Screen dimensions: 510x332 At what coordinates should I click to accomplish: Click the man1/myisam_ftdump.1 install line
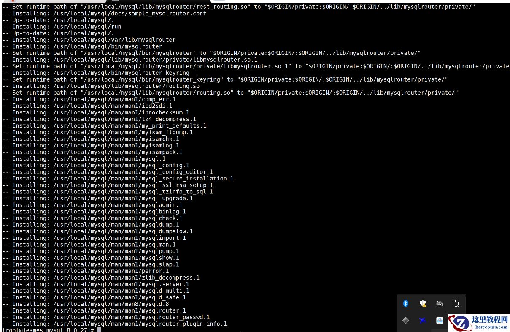click(x=97, y=132)
